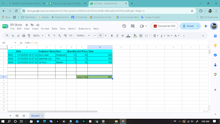
Task: Toggle bold formatting
Action: point(112,36)
